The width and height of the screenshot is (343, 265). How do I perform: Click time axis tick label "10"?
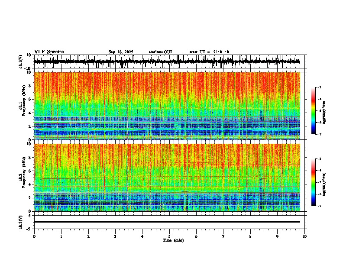[x=304, y=236]
